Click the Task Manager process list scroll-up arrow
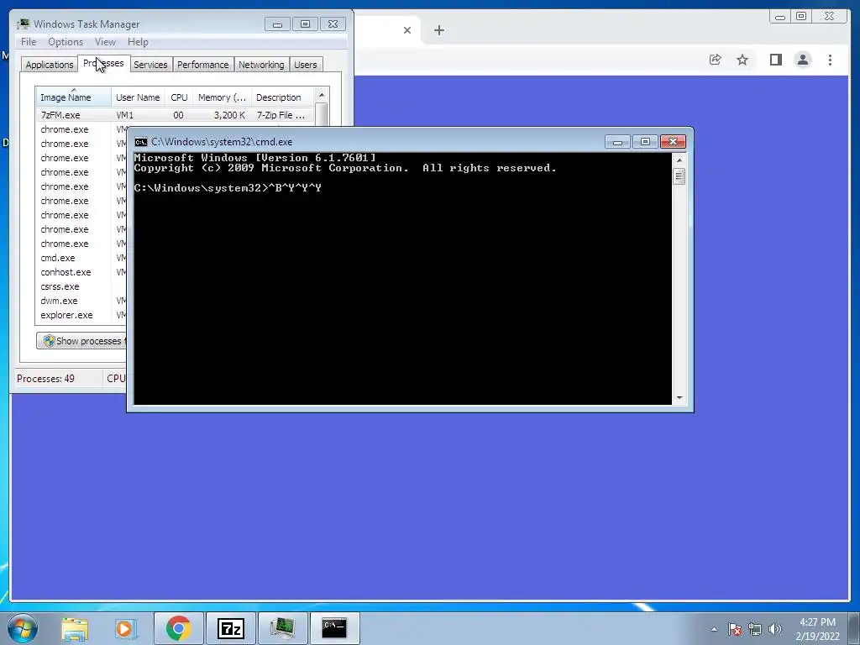The height and width of the screenshot is (645, 860). click(322, 95)
